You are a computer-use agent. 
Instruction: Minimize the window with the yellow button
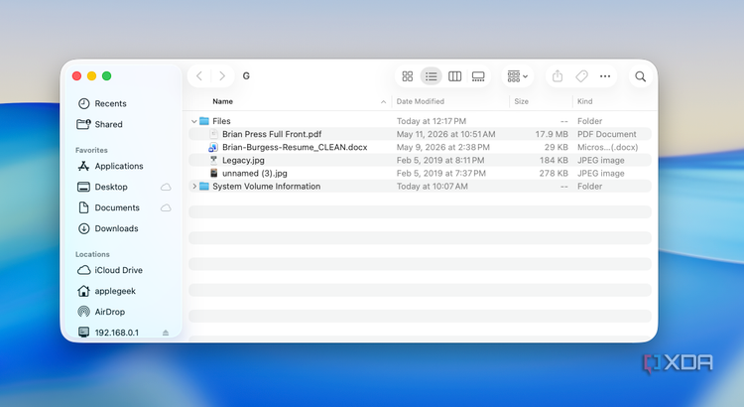click(x=92, y=76)
